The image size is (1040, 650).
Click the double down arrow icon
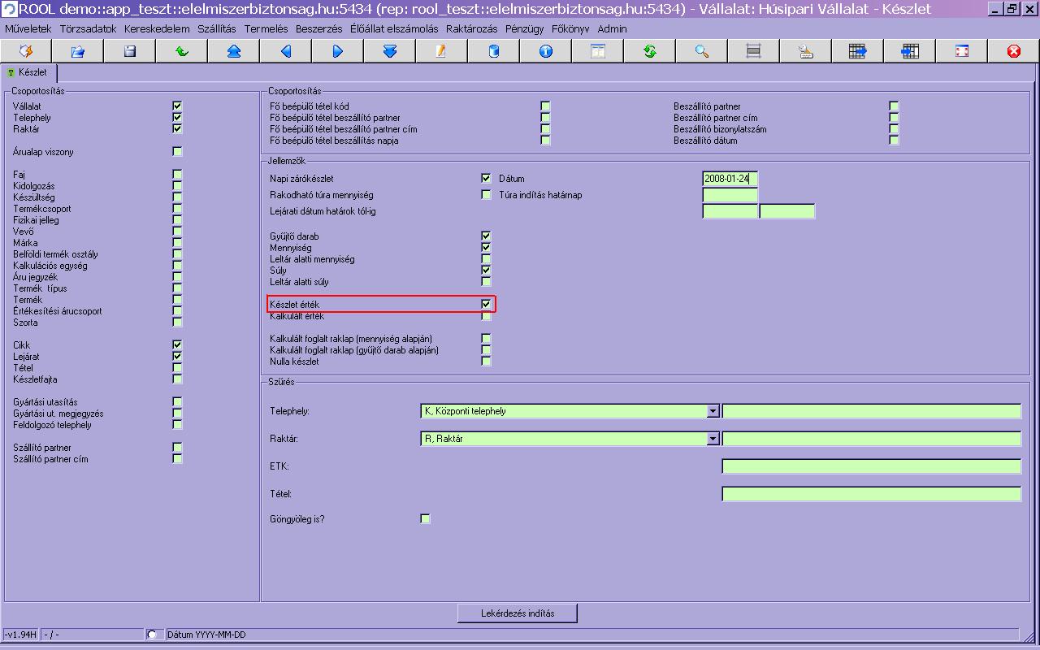pos(390,51)
